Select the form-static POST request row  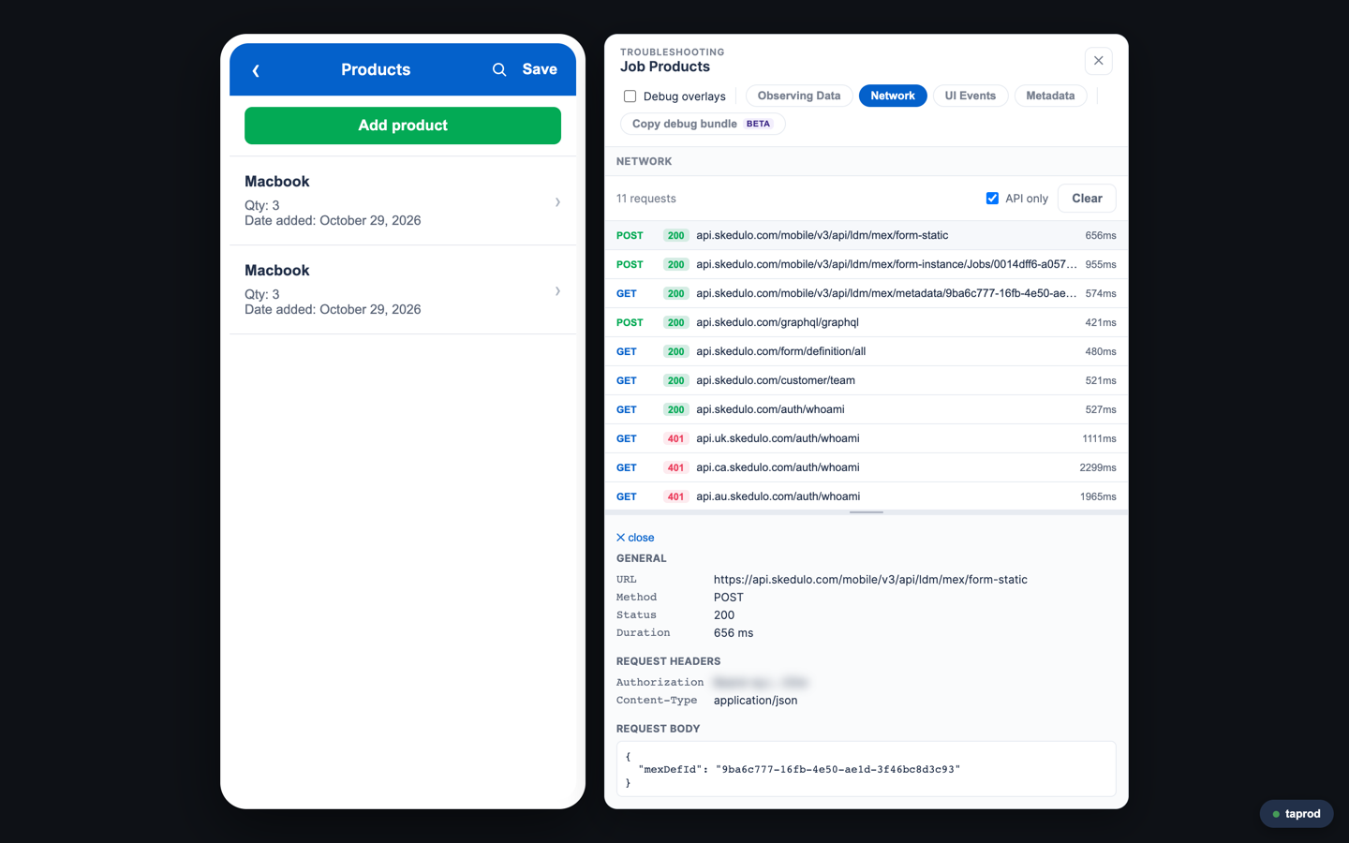pos(867,235)
